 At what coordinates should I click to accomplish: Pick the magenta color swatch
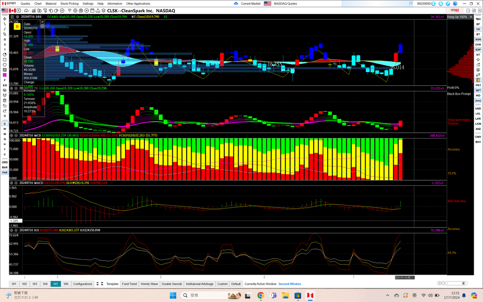click(5, 75)
